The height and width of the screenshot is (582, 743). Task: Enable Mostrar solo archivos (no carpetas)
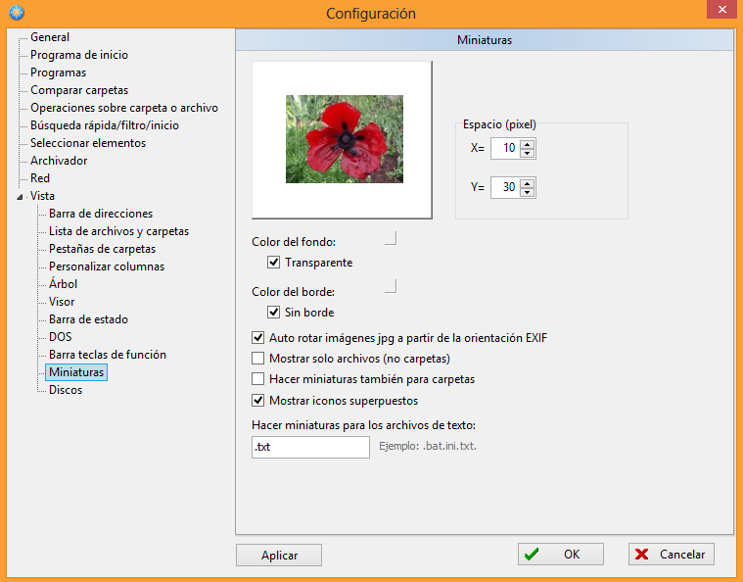[x=257, y=359]
